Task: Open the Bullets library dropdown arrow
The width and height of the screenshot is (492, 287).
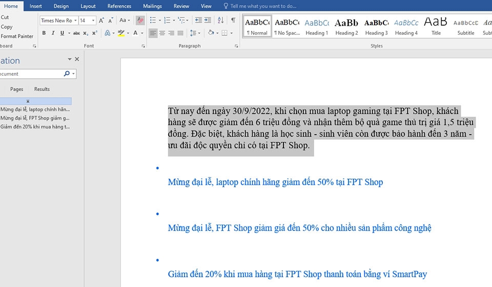Action: pyautogui.click(x=160, y=20)
